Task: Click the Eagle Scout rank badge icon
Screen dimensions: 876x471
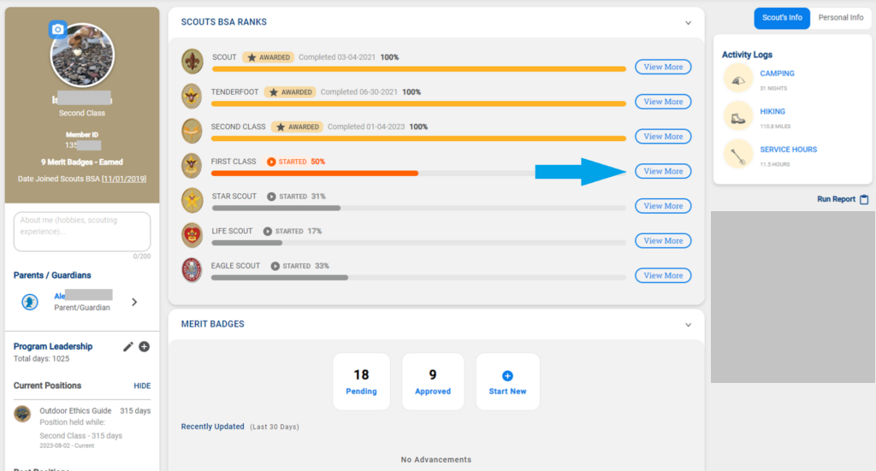Action: click(x=192, y=270)
